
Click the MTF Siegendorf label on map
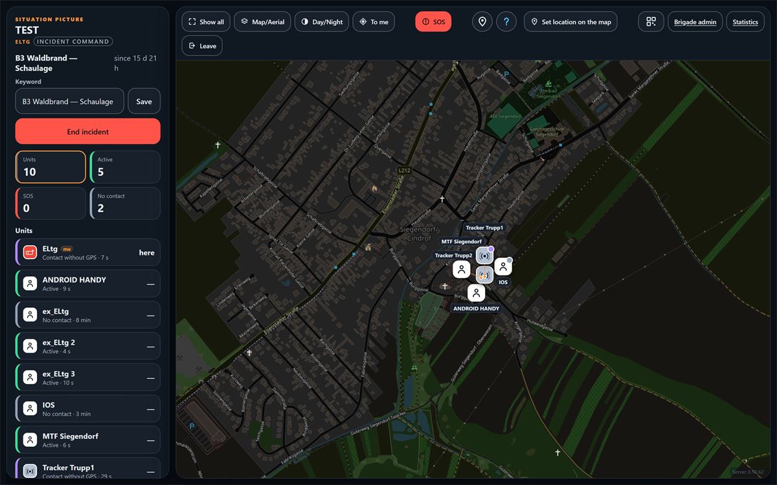pyautogui.click(x=461, y=241)
